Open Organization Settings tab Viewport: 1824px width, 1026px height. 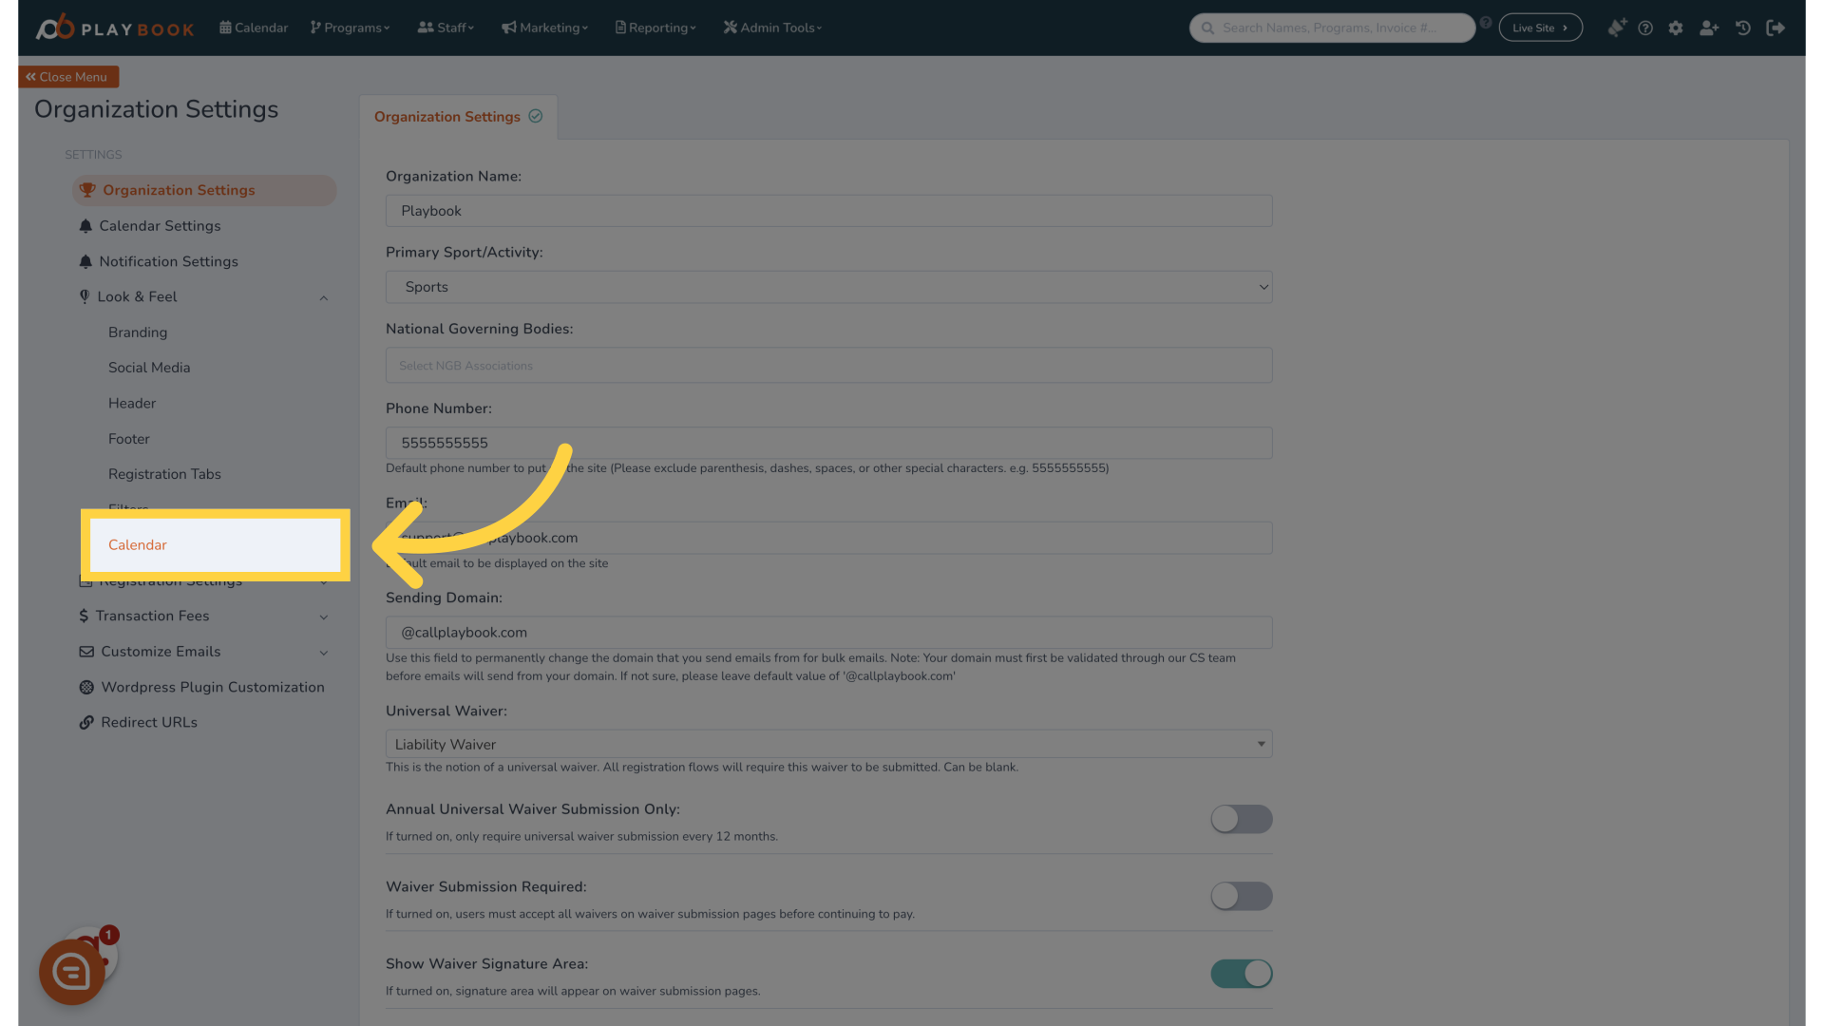coord(457,115)
